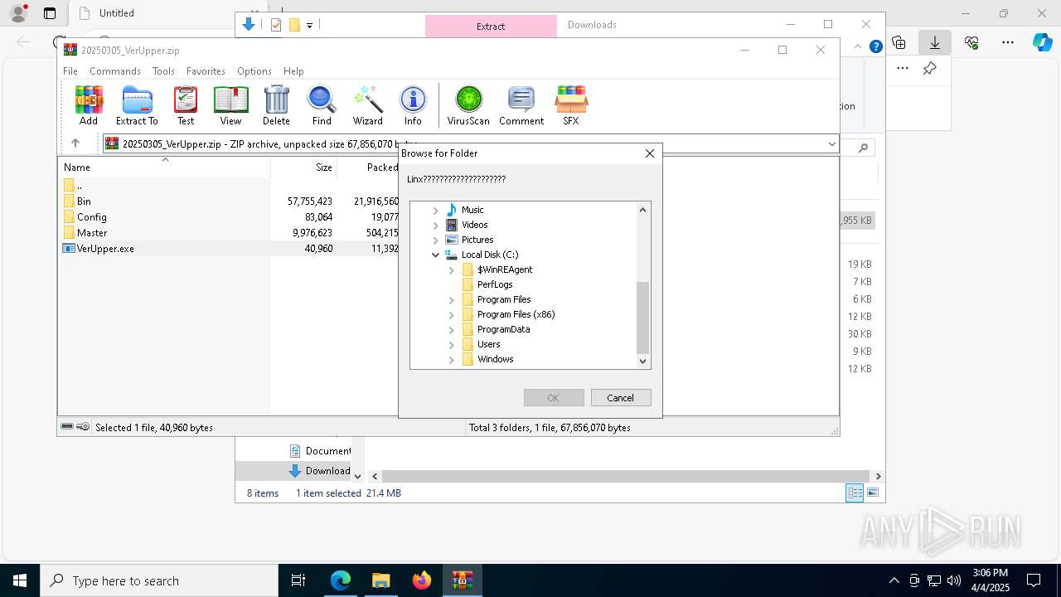Screen dimensions: 1061x597
Task: Select the PerfLogs folder in tree
Action: (x=495, y=284)
